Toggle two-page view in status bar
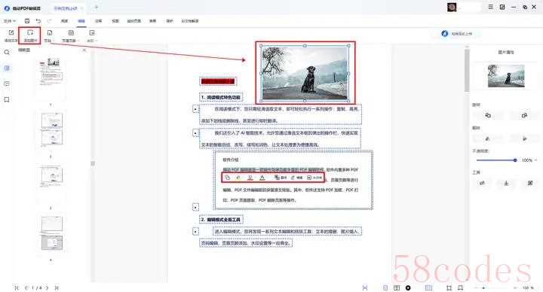Viewport: 543px width, 292px height. (x=397, y=287)
